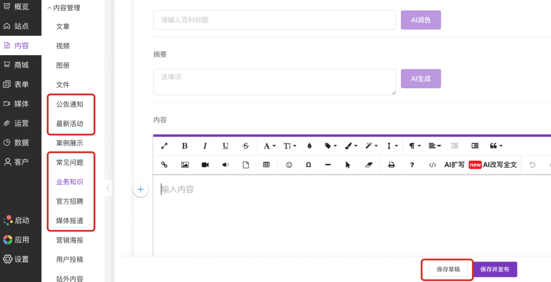Screen dimensions: 551x282
Task: Open the text color droplet picker
Action: [309, 146]
